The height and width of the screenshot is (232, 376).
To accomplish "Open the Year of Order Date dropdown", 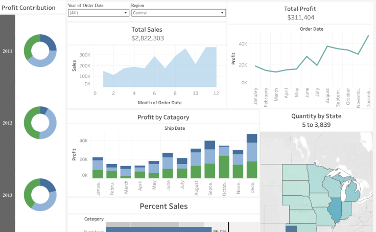I will pos(98,13).
